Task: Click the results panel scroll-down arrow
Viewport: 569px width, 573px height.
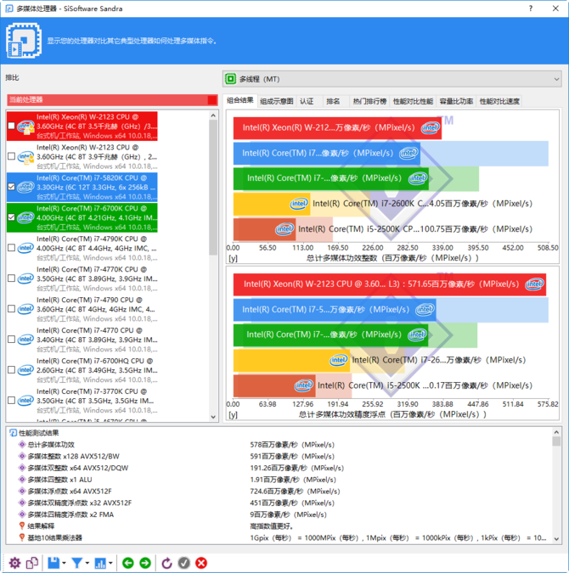Action: coord(556,539)
